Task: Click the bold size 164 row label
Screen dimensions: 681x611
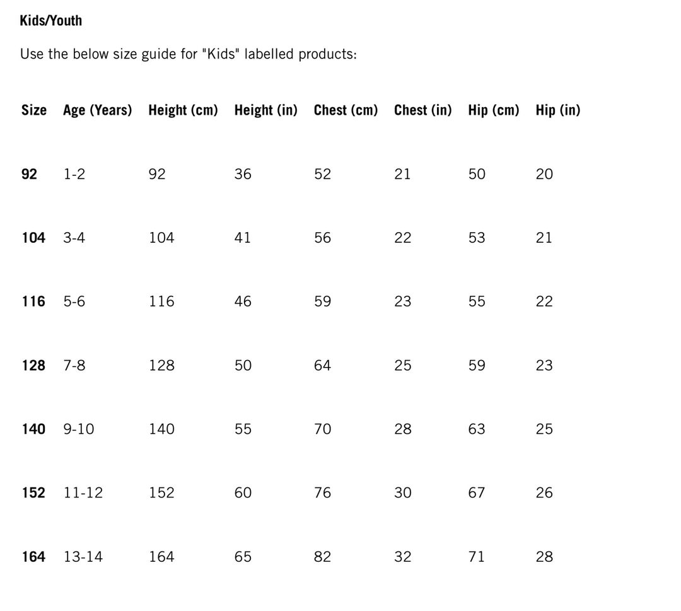Action: coord(33,556)
